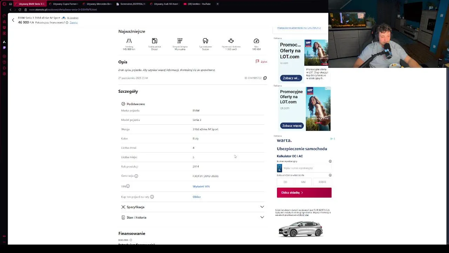Click the lower LOT ad woman image
The height and width of the screenshot is (253, 449).
pyautogui.click(x=318, y=109)
